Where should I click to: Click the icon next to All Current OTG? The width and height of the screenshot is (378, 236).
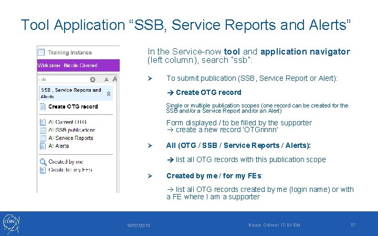coord(43,122)
